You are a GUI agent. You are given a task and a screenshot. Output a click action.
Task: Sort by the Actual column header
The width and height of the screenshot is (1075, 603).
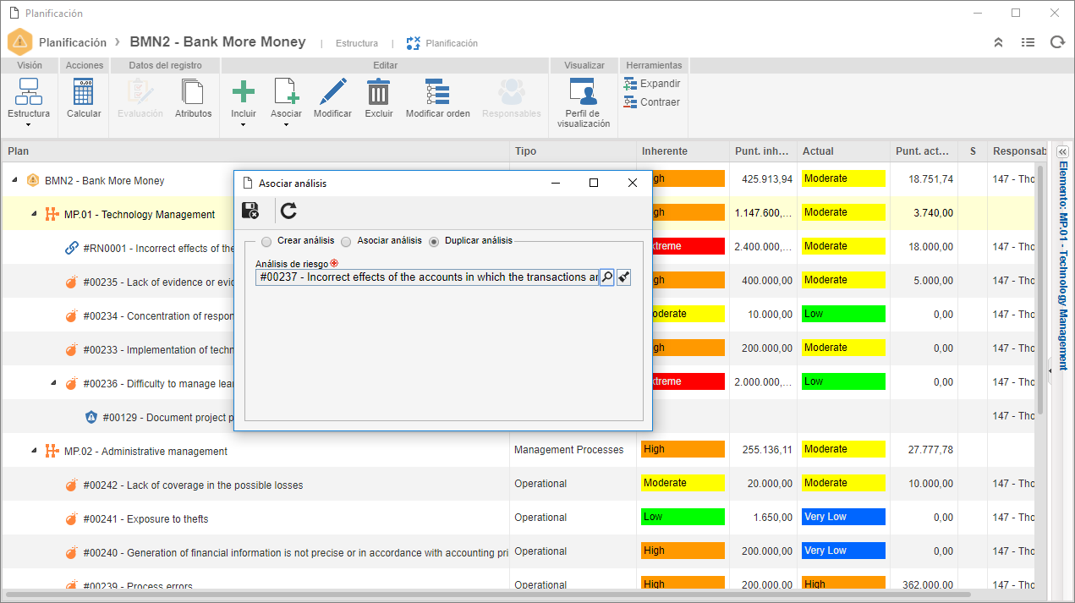click(x=843, y=151)
